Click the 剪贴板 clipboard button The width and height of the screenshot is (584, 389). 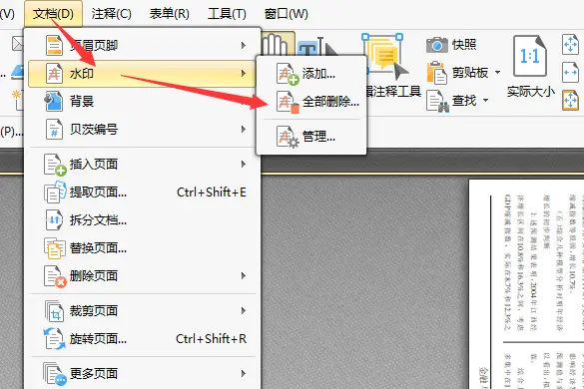[458, 72]
